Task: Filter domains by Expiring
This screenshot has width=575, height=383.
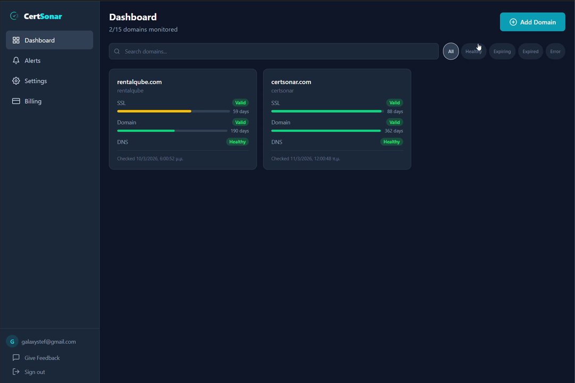Action: tap(502, 51)
